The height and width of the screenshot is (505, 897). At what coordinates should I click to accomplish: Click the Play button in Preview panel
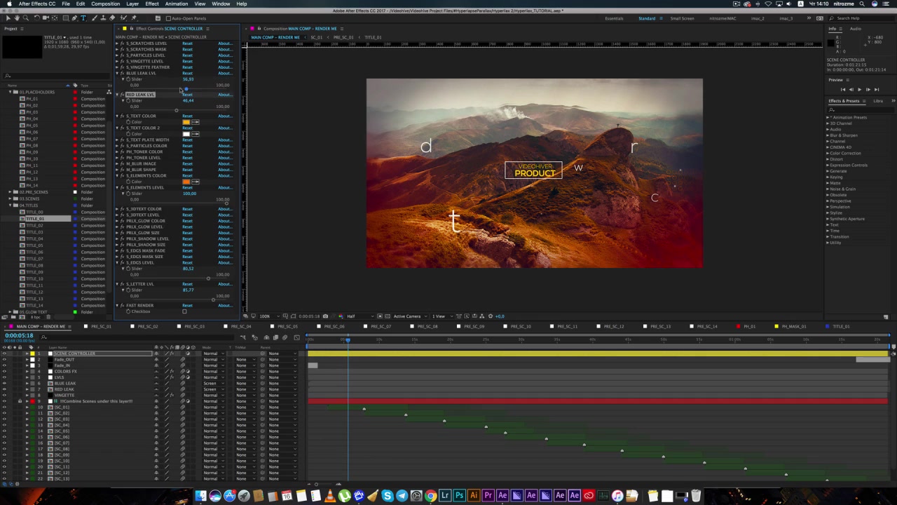(860, 90)
